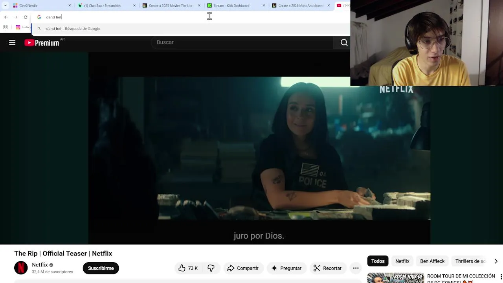
Task: Open the Compartir share dialog
Action: click(x=243, y=268)
